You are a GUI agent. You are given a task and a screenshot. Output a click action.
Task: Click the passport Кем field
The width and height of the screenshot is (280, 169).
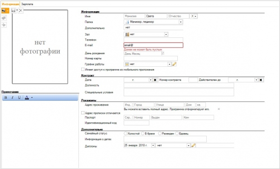click(198, 117)
